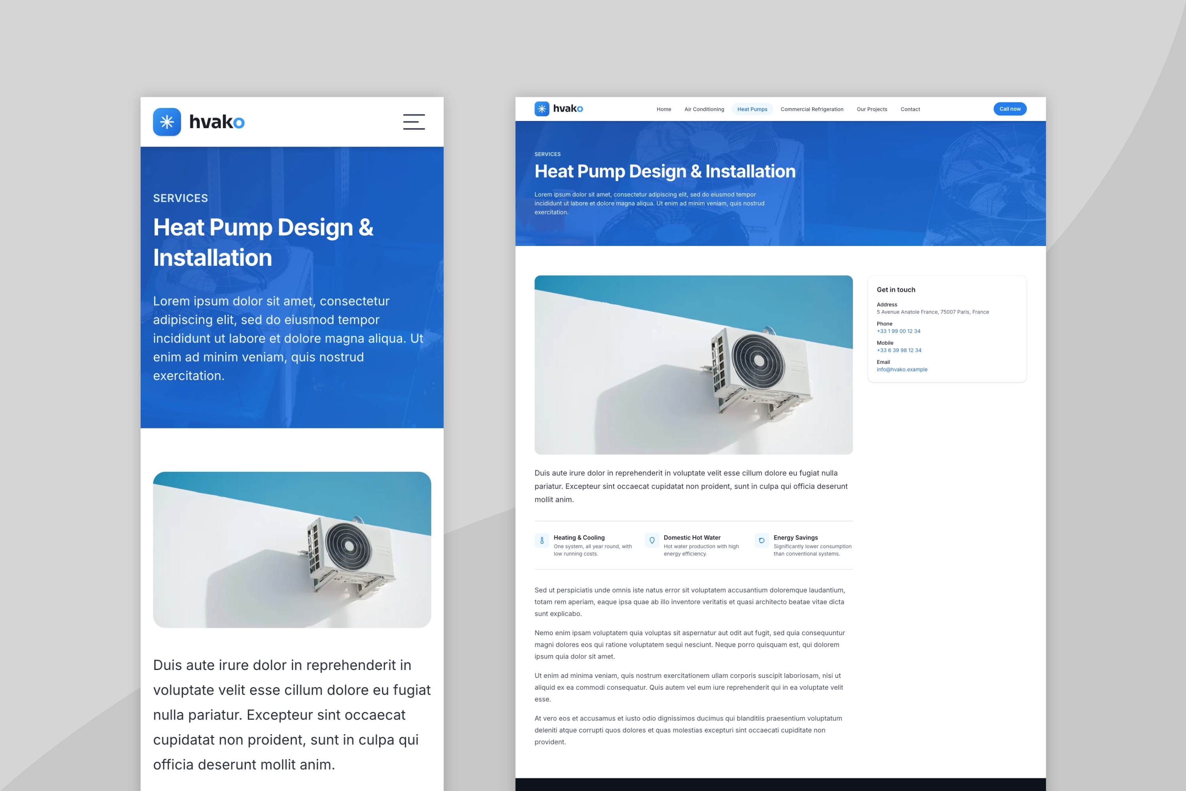Screen dimensions: 1186x791
Task: Open the hamburger menu in mobile view
Action: tap(414, 121)
